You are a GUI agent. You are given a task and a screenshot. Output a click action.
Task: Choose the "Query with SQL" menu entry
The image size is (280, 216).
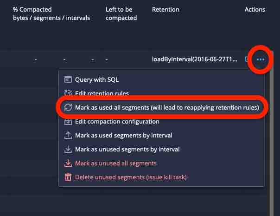point(100,80)
